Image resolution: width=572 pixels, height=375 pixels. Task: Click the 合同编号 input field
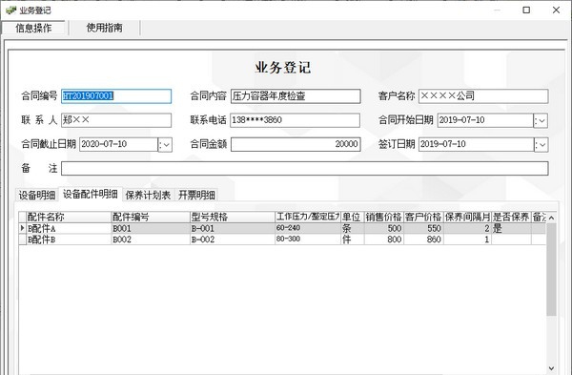(x=116, y=96)
